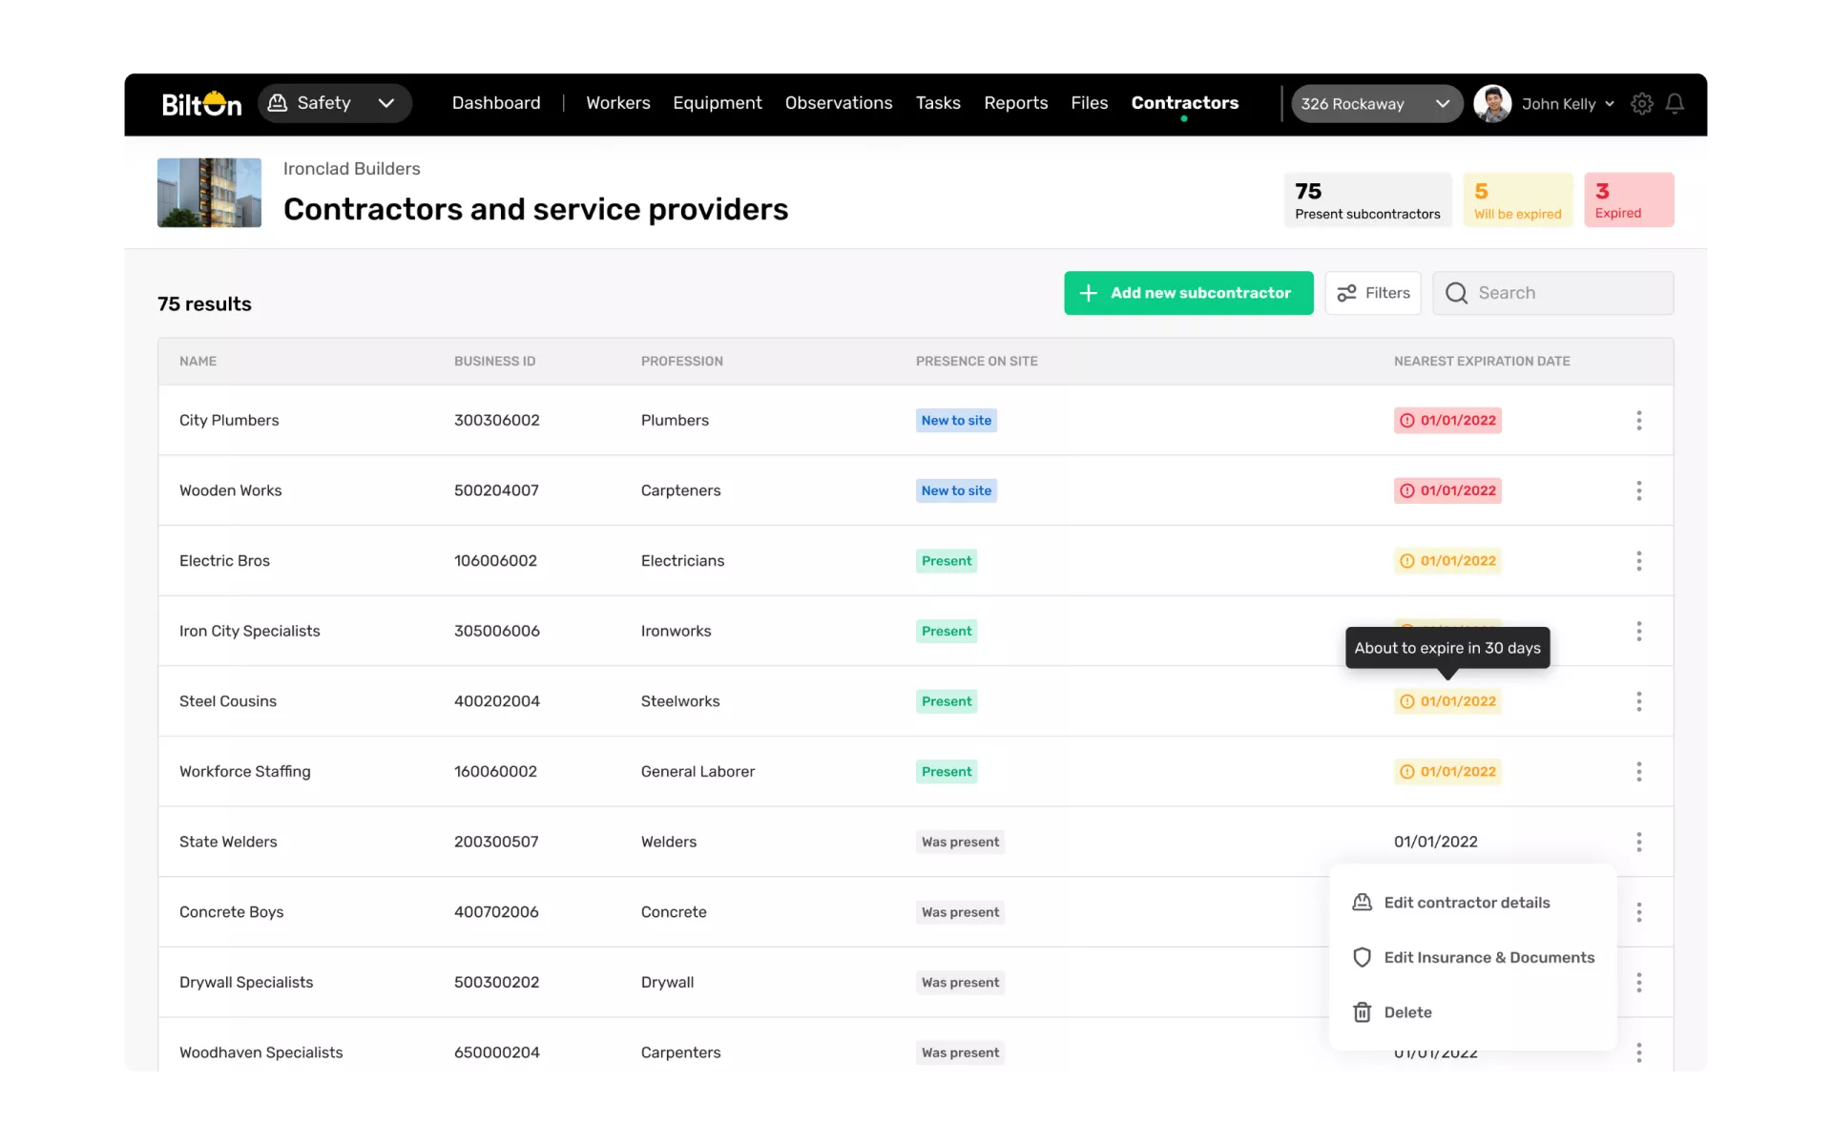The width and height of the screenshot is (1832, 1145).
Task: Open row menu for City Plumbers
Action: point(1639,420)
